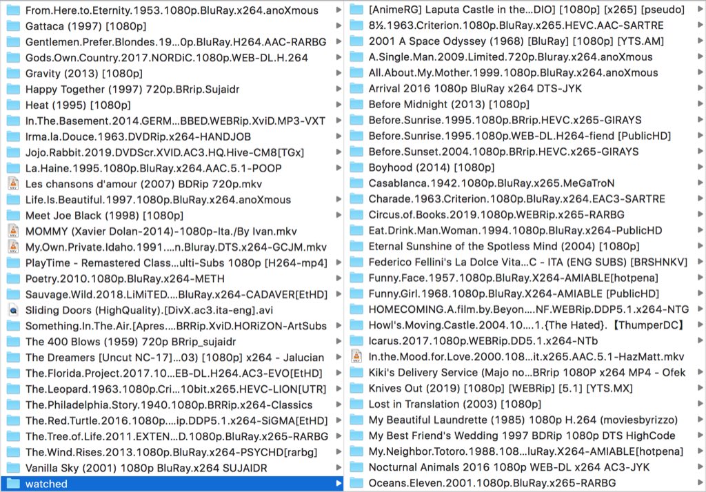Image resolution: width=706 pixels, height=492 pixels.
Task: Click the folder icon of Boyhood (2014)
Action: [x=356, y=167]
